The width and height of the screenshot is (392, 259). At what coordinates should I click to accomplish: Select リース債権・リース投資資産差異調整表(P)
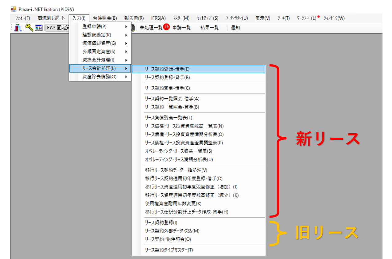(x=199, y=143)
